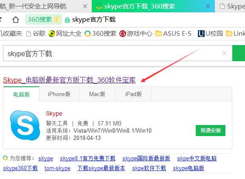Open the 谷歌 bookmark
This screenshot has height=179, width=245.
coord(36,34)
